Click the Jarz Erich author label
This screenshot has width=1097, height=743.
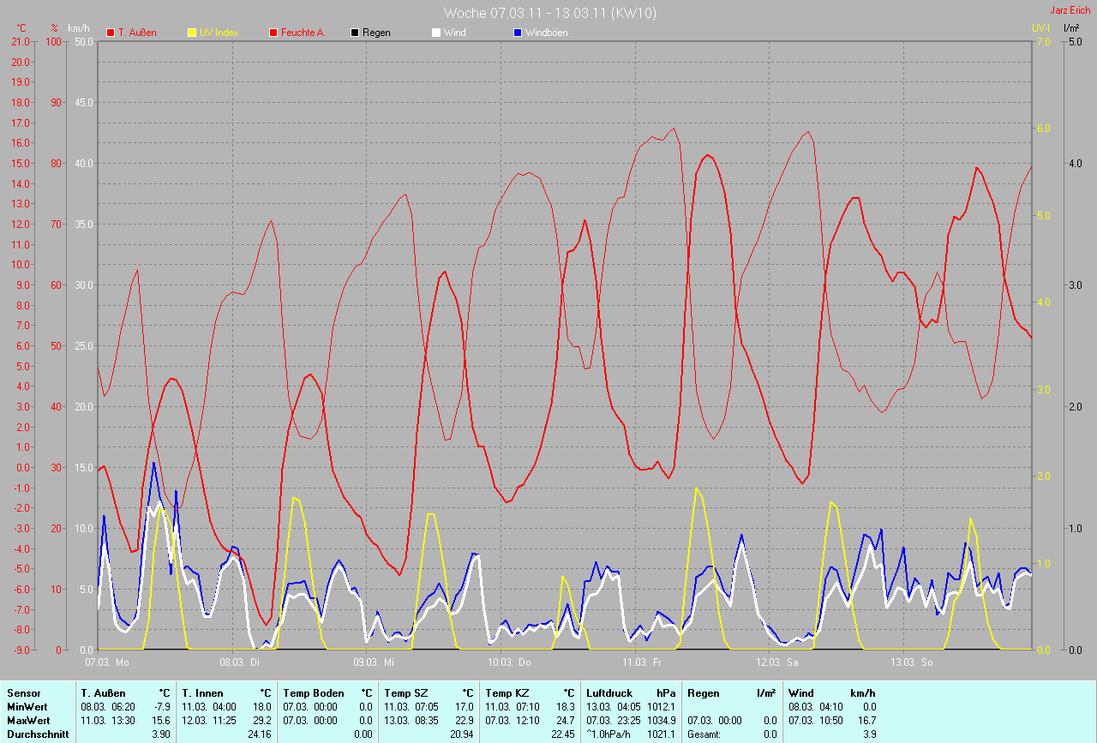pyautogui.click(x=1070, y=10)
